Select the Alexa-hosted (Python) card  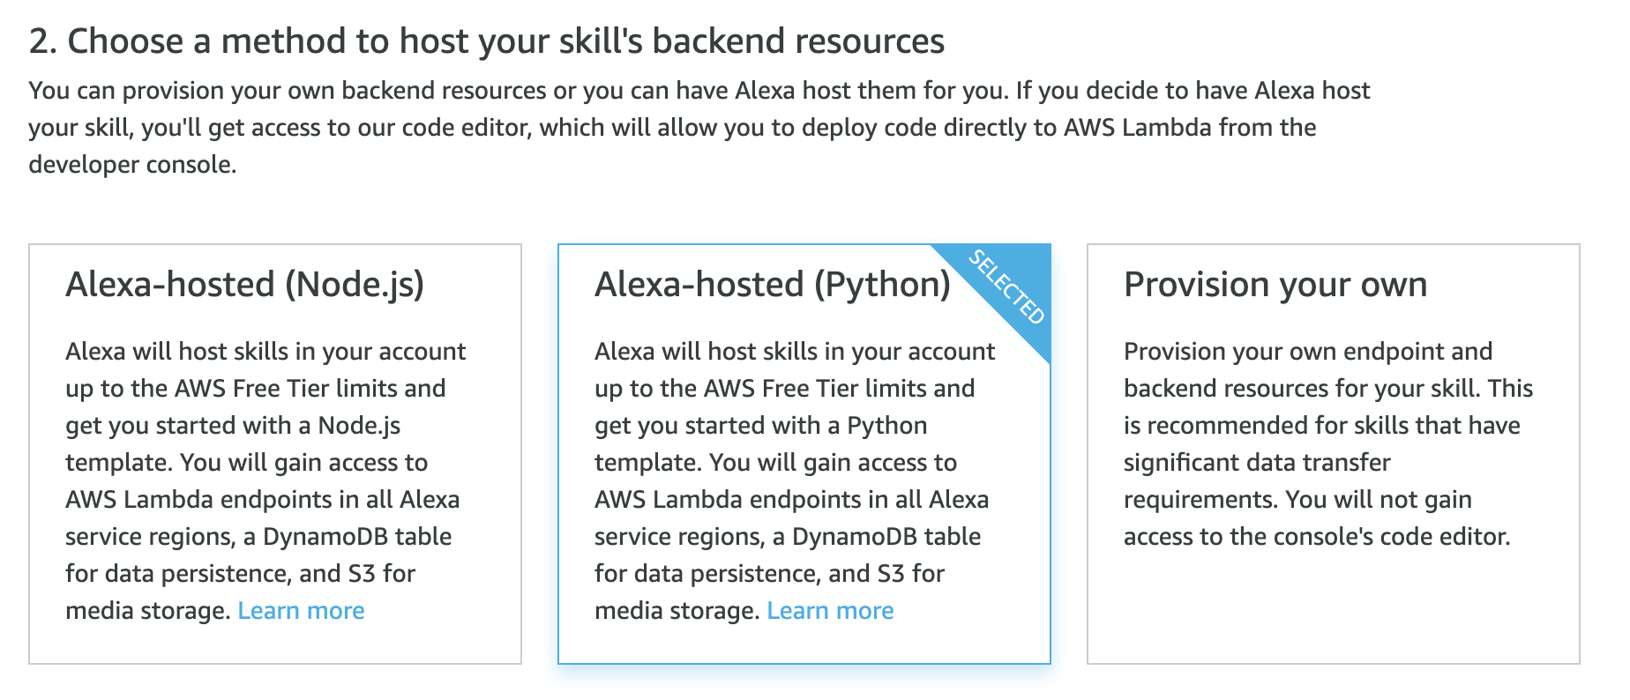coord(804,454)
